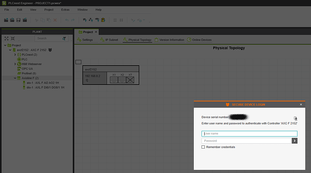Viewport: 311px width, 173px height.
Task: Click the shield icon beside axcf2152 node
Action: pyautogui.click(x=50, y=50)
